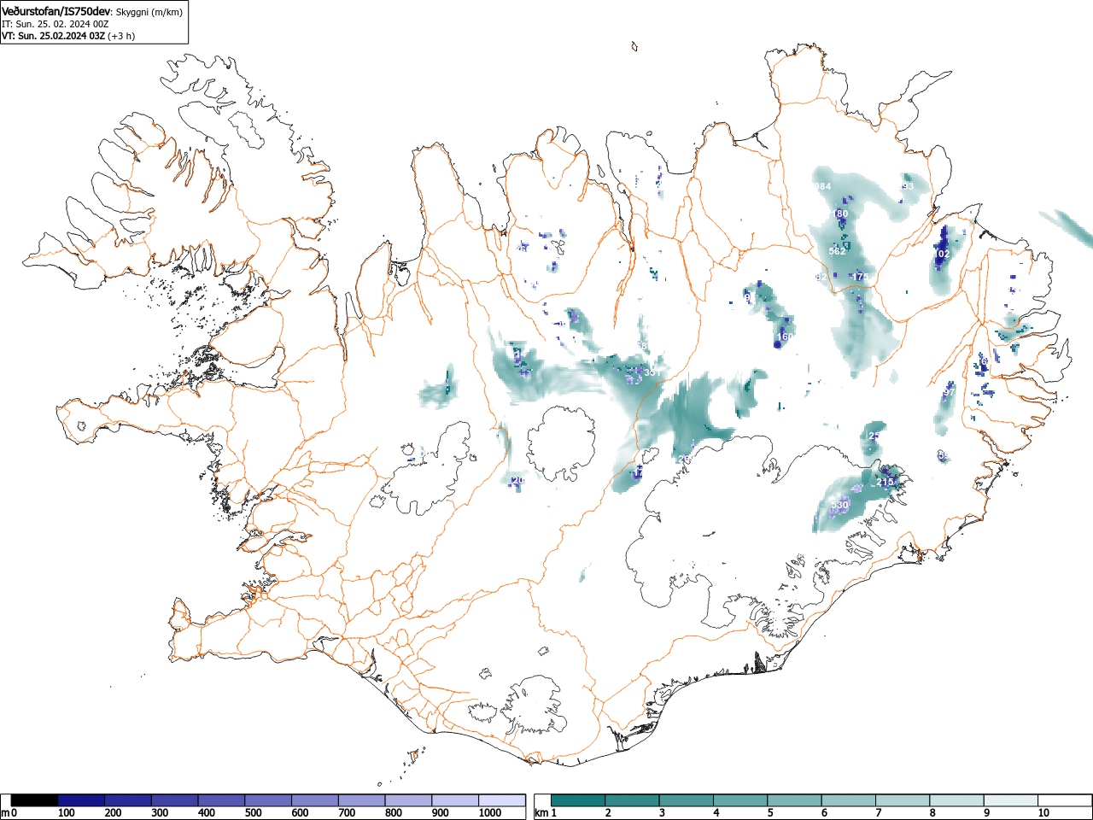Click the '10' tick label in the km legend
Viewport: 1093px width, 820px height.
point(1043,813)
